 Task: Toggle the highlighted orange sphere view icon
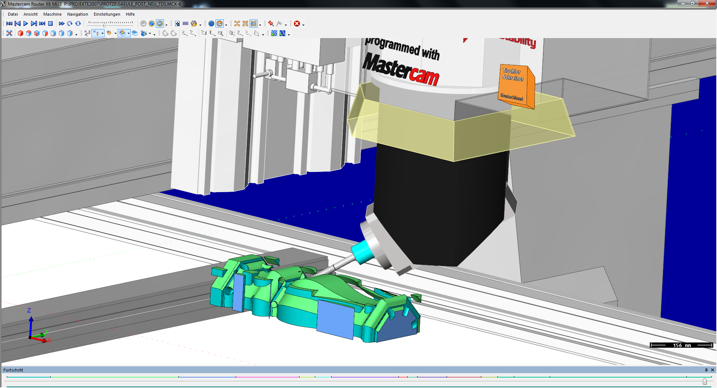(x=220, y=24)
